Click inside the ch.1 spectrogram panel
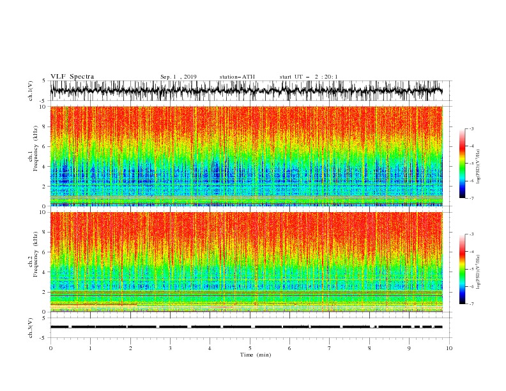506x391 pixels. 246,156
